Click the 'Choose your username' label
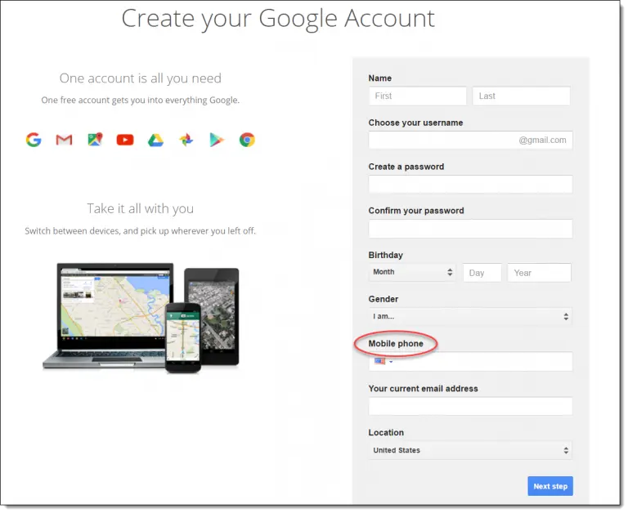Screen dimensions: 628x513 coord(415,123)
